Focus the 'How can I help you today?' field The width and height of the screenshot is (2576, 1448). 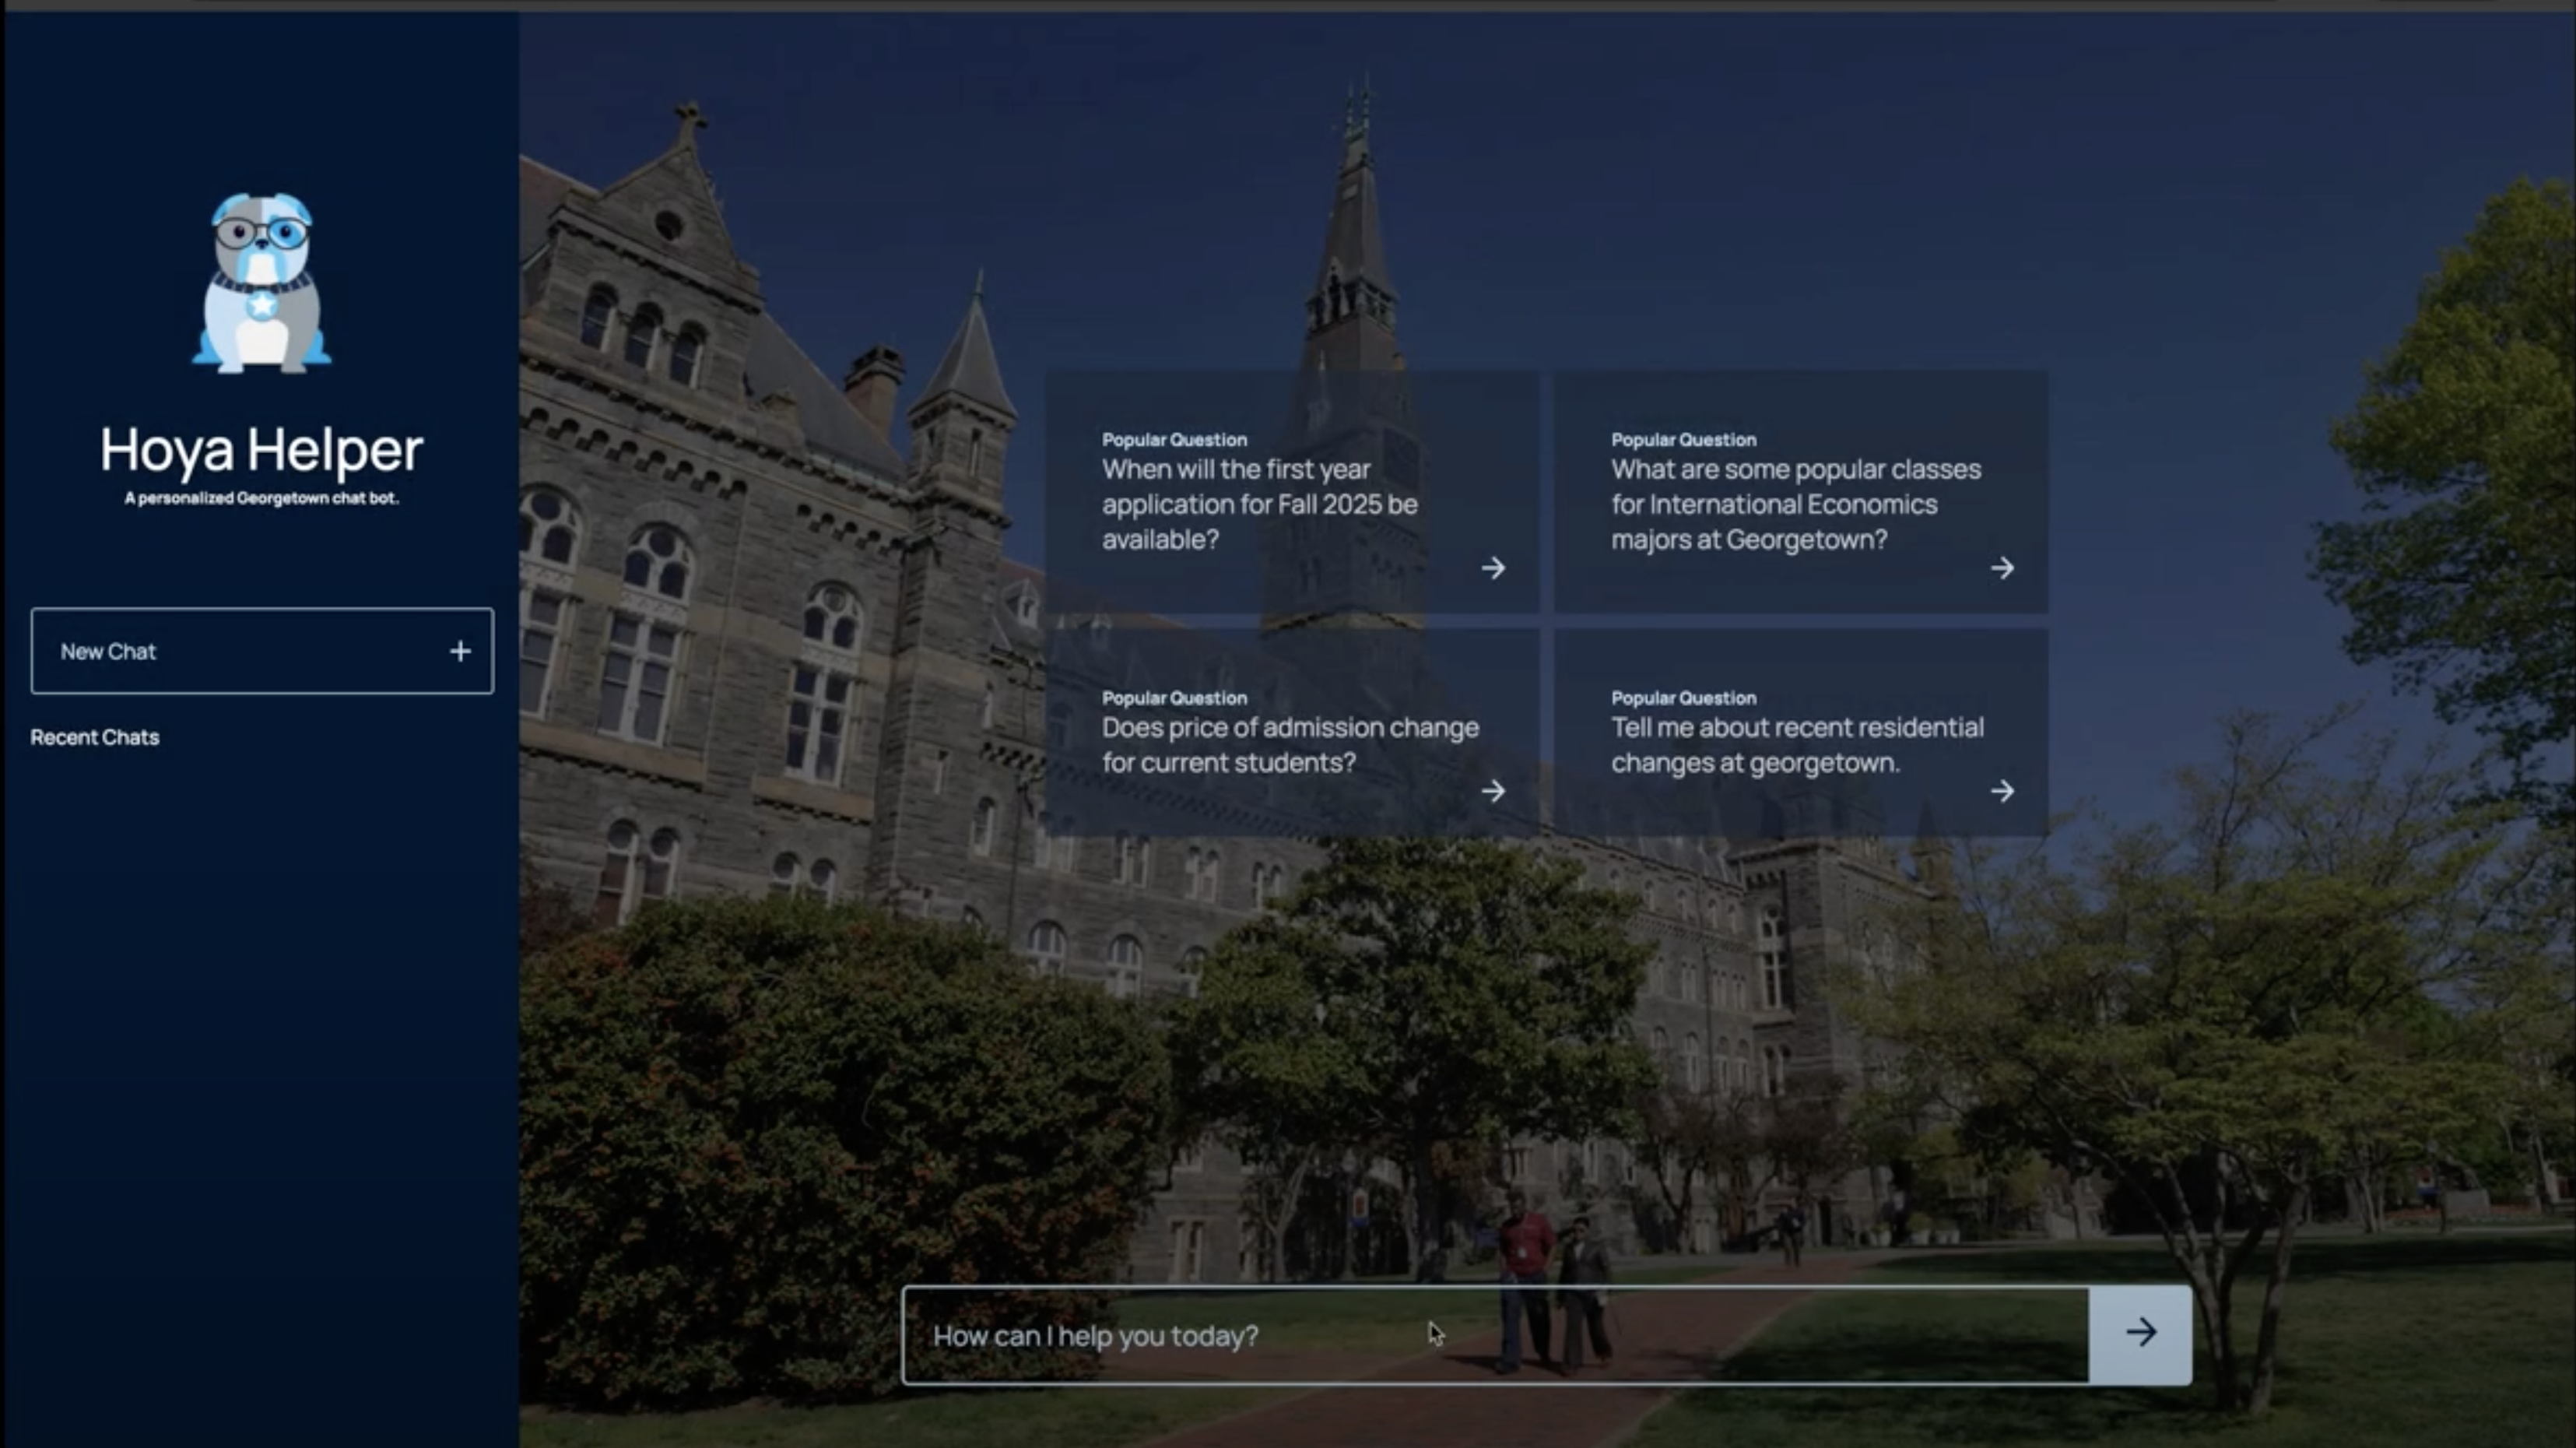click(x=1496, y=1335)
